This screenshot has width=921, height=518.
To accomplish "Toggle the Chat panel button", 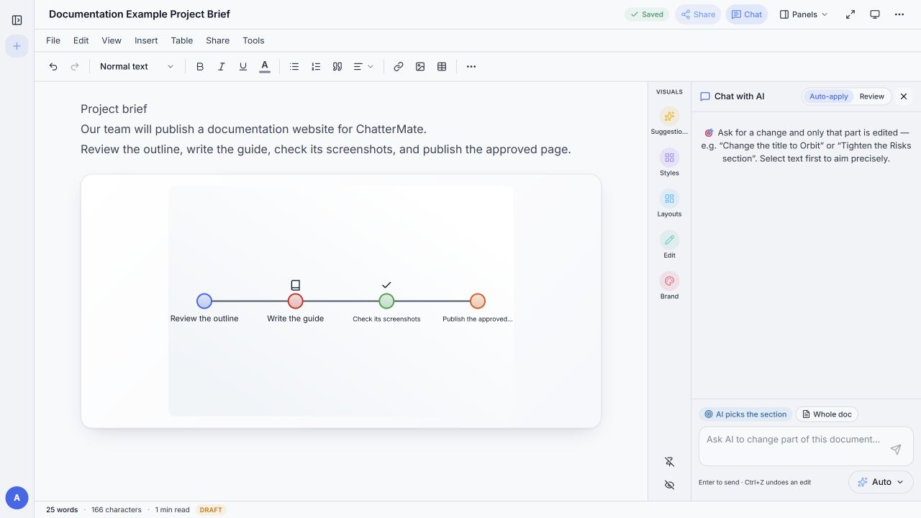I will pos(747,14).
